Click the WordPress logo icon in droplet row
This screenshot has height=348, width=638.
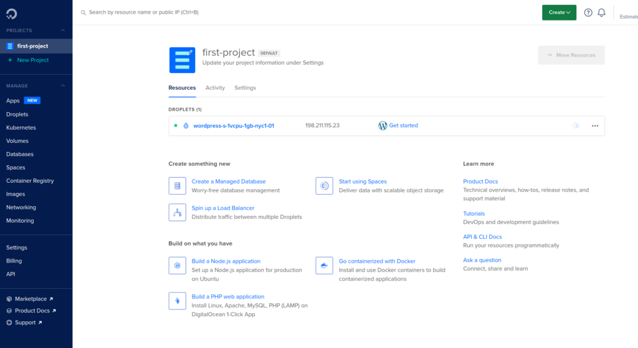[383, 125]
